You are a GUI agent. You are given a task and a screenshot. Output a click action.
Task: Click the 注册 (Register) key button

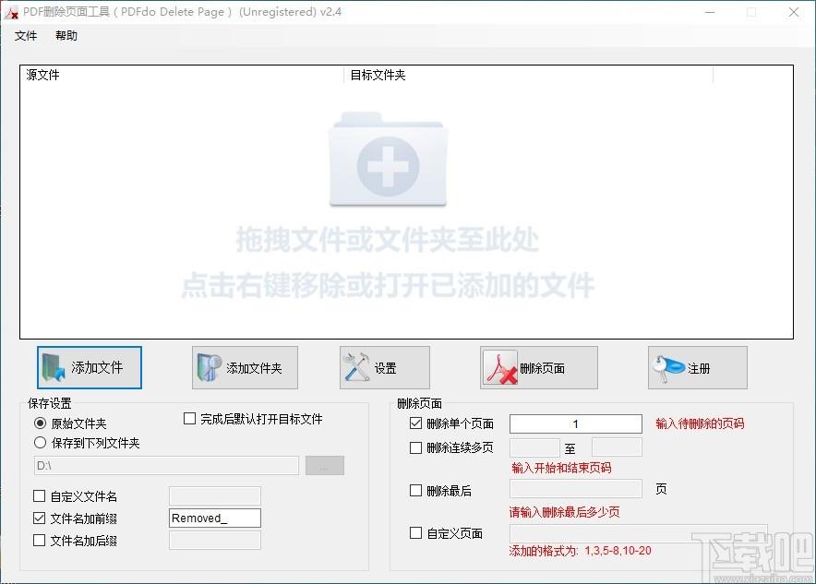(697, 368)
